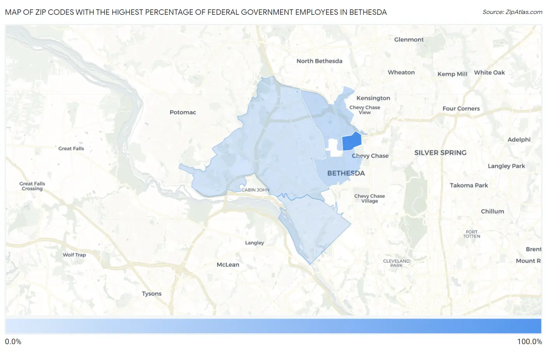Click the Langley Park label
This screenshot has width=547, height=350.
507,166
